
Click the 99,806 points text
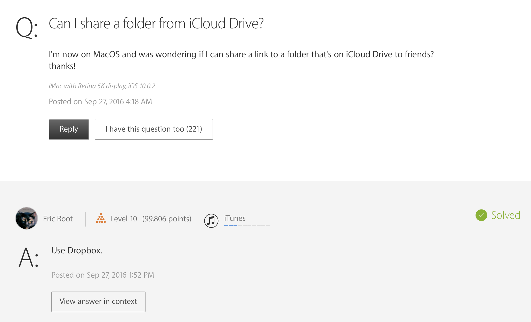tap(167, 219)
